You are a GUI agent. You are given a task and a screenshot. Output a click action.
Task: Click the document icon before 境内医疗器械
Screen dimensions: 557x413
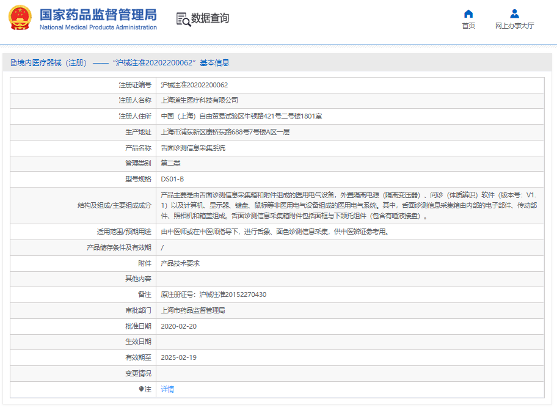13,63
